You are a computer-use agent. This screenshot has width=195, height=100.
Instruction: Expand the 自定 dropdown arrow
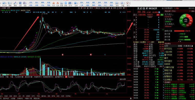pos(119,3)
